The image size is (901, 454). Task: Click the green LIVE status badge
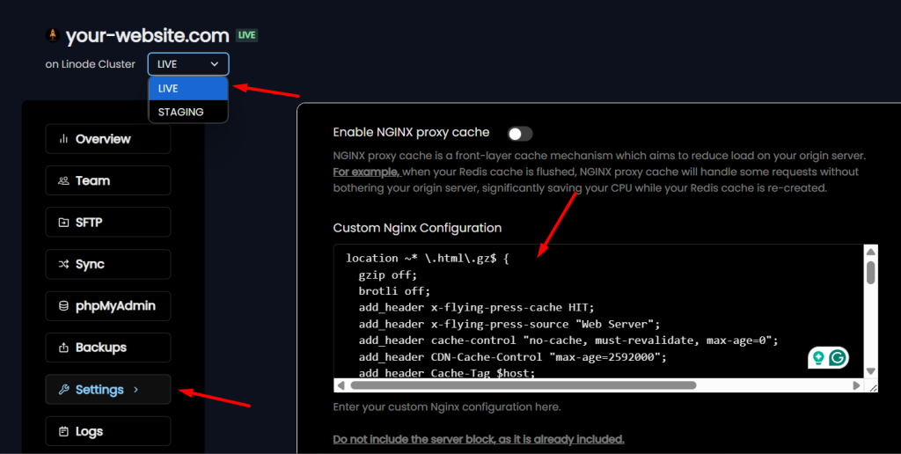(x=247, y=35)
